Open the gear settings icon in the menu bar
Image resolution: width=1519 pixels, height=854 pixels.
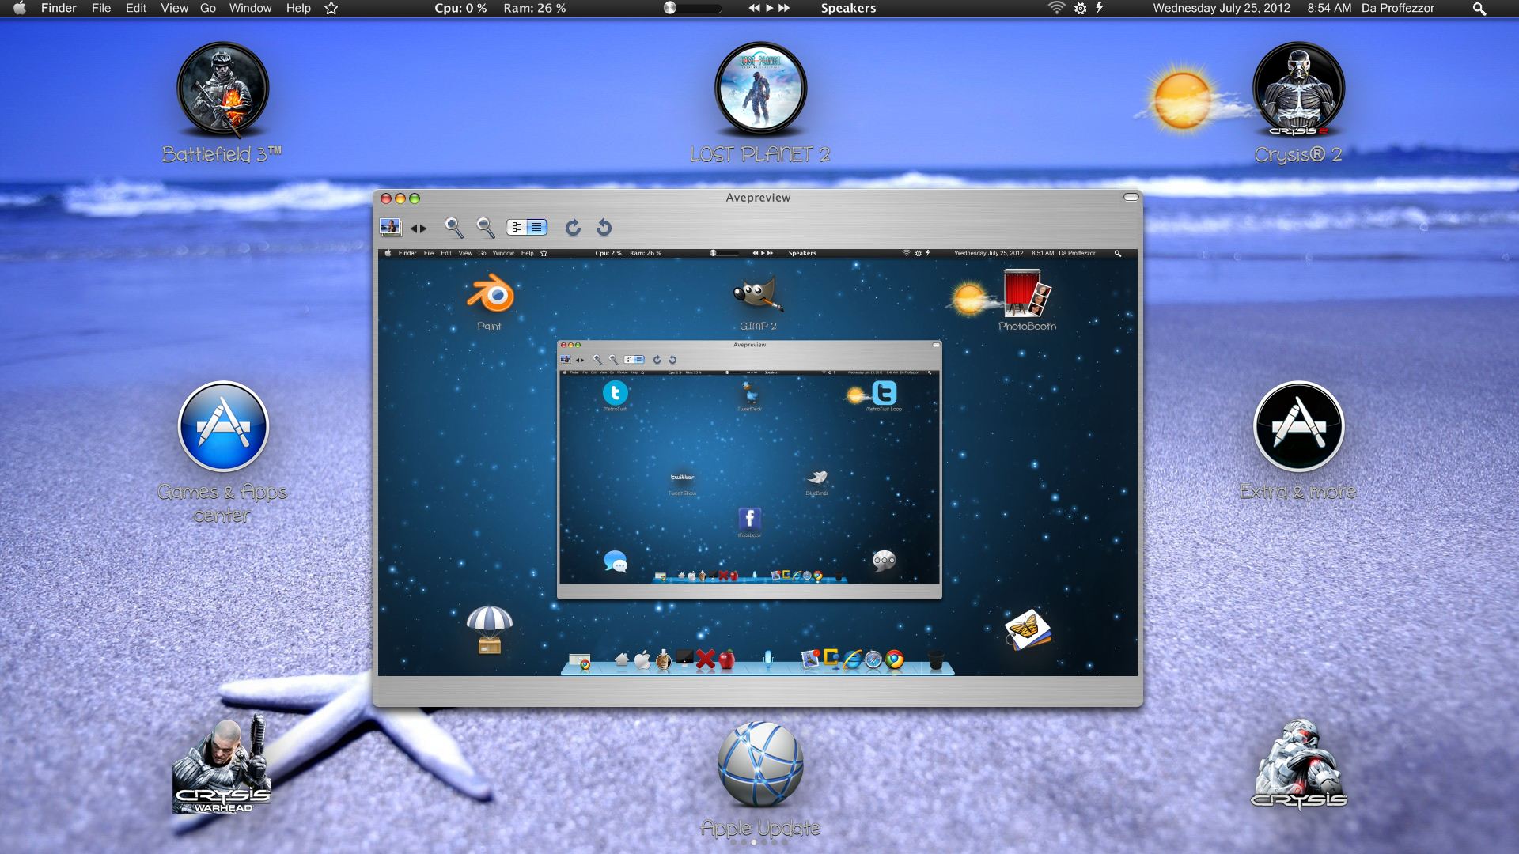coord(1080,8)
